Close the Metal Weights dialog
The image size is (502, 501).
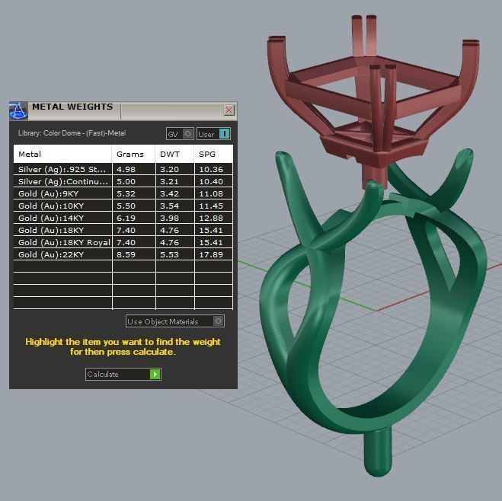tap(229, 110)
